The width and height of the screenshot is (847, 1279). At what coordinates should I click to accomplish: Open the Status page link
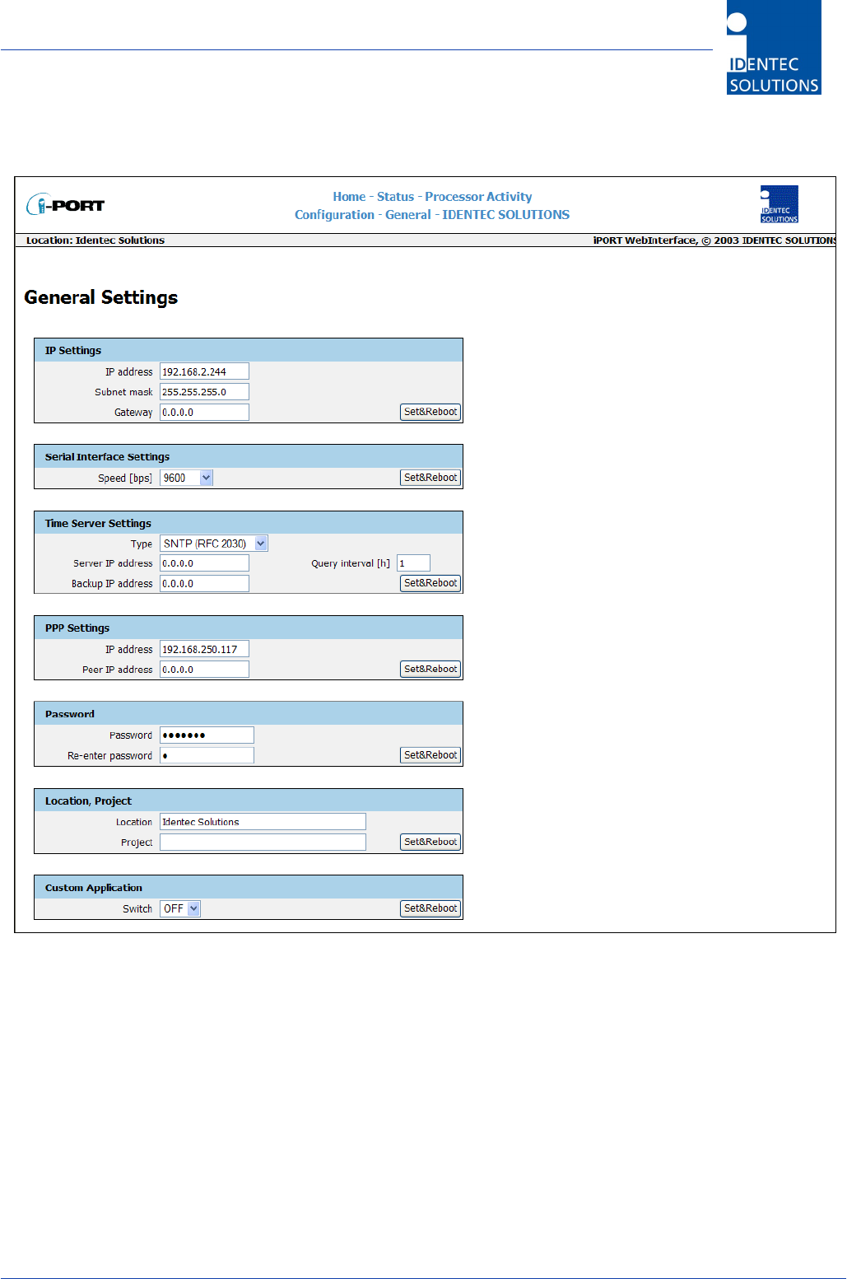tap(395, 197)
